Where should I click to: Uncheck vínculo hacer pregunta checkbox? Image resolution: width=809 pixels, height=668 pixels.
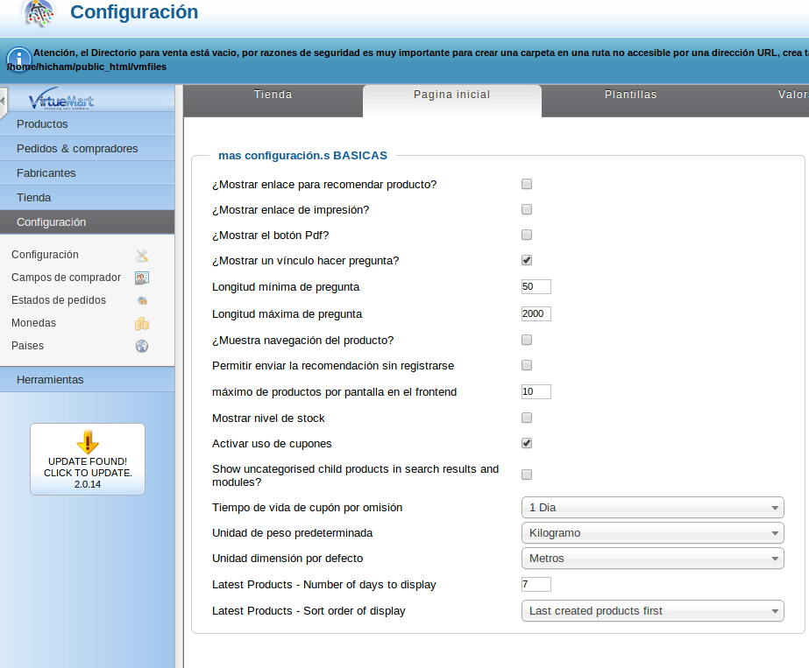526,260
